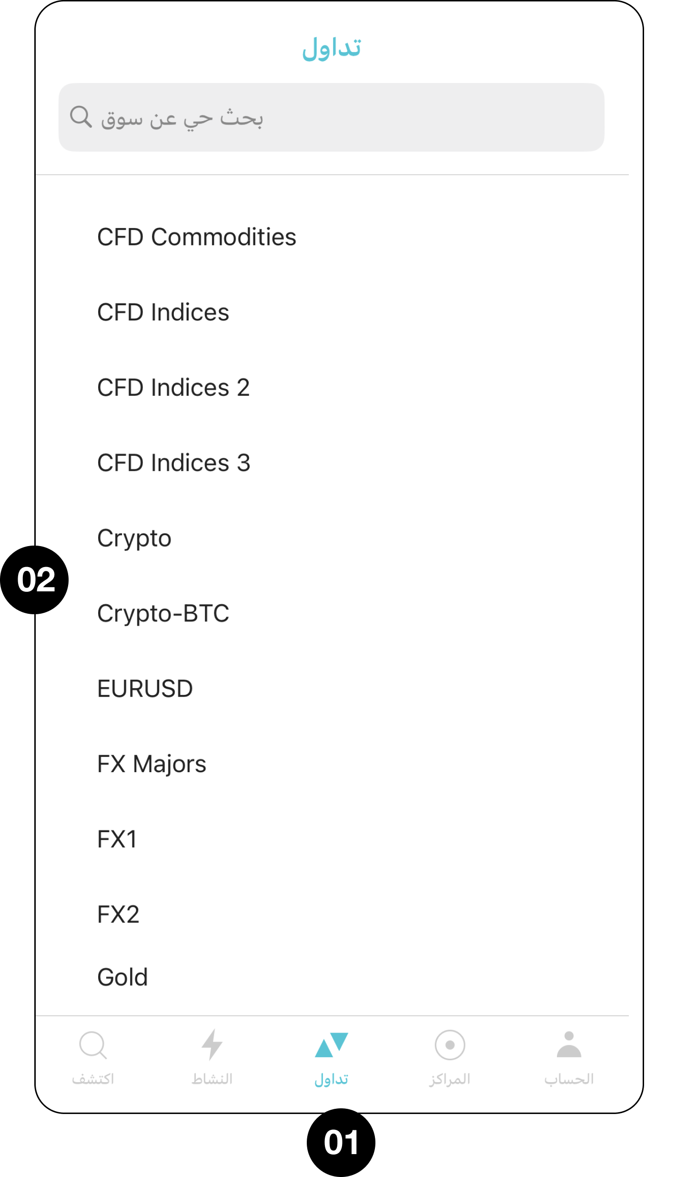686x1177 pixels.
Task: Switch to the الحساب tab label
Action: click(569, 1079)
